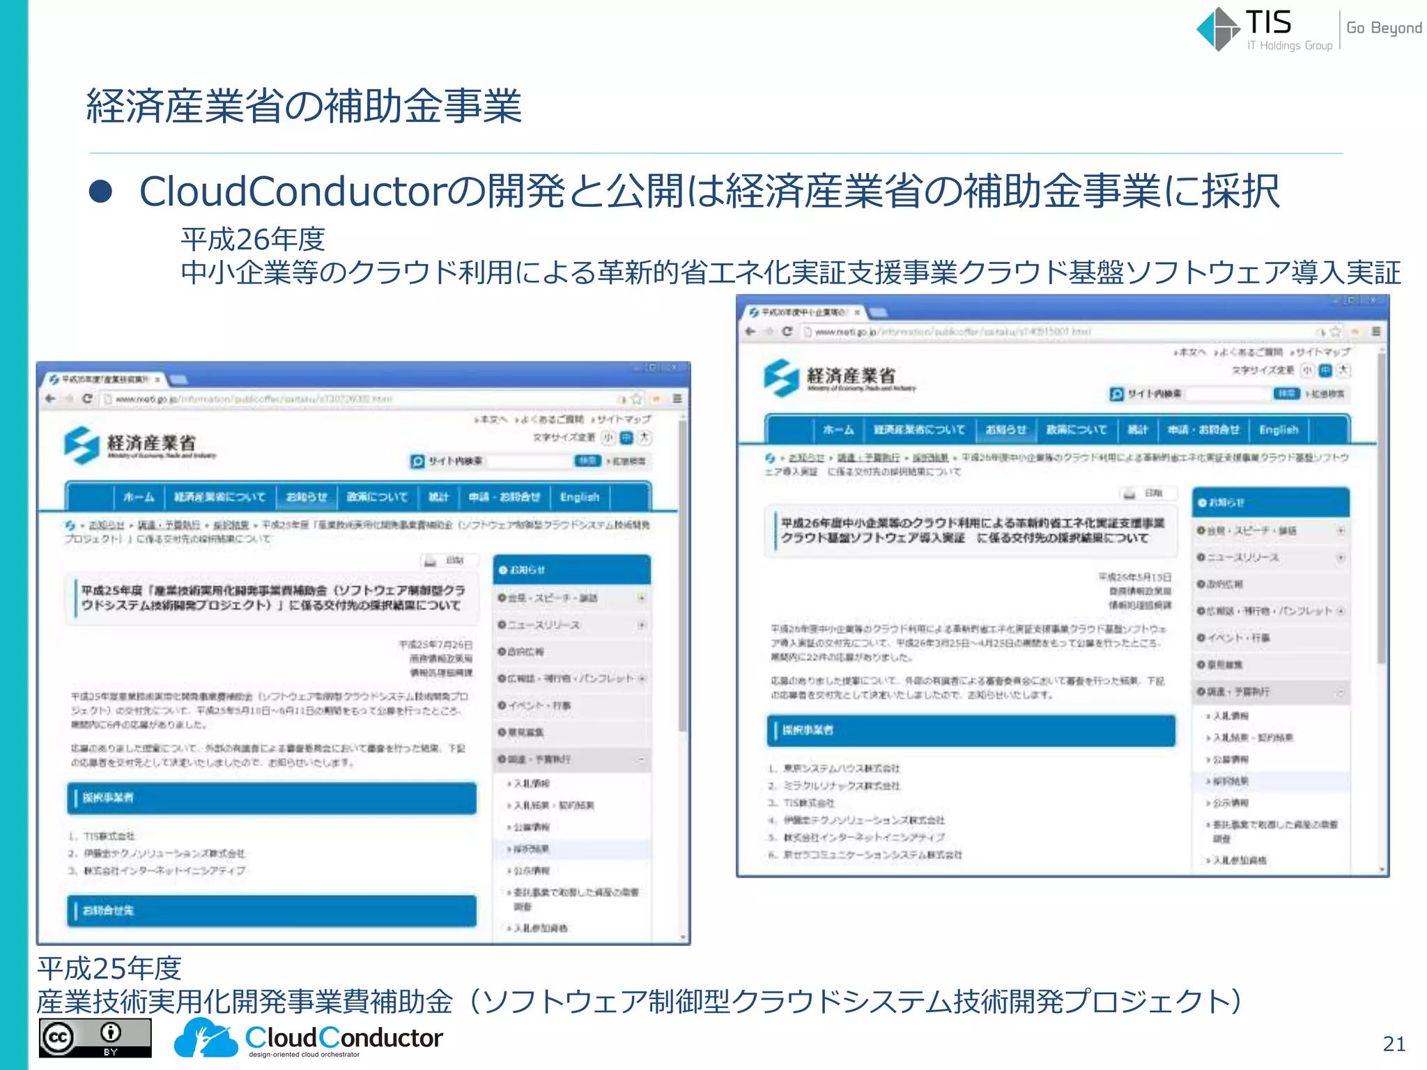Click 経済産業省 logo in right browser window
The image size is (1427, 1070).
(839, 378)
